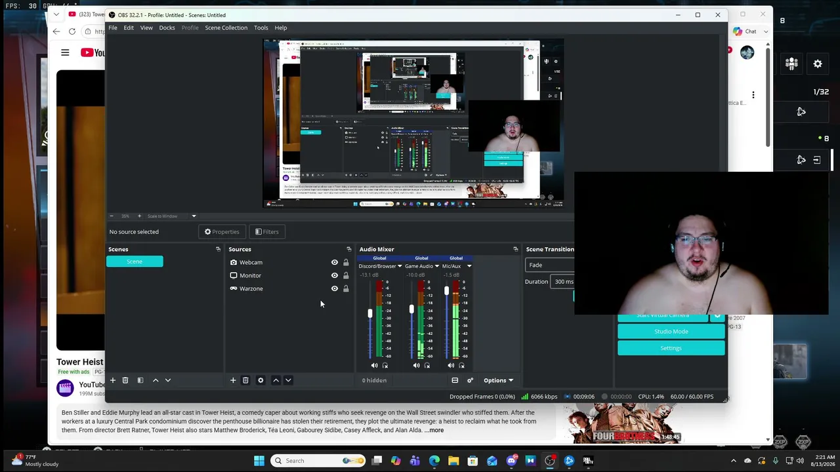This screenshot has height=472, width=840.
Task: Move source up with Sources up arrow
Action: (276, 380)
